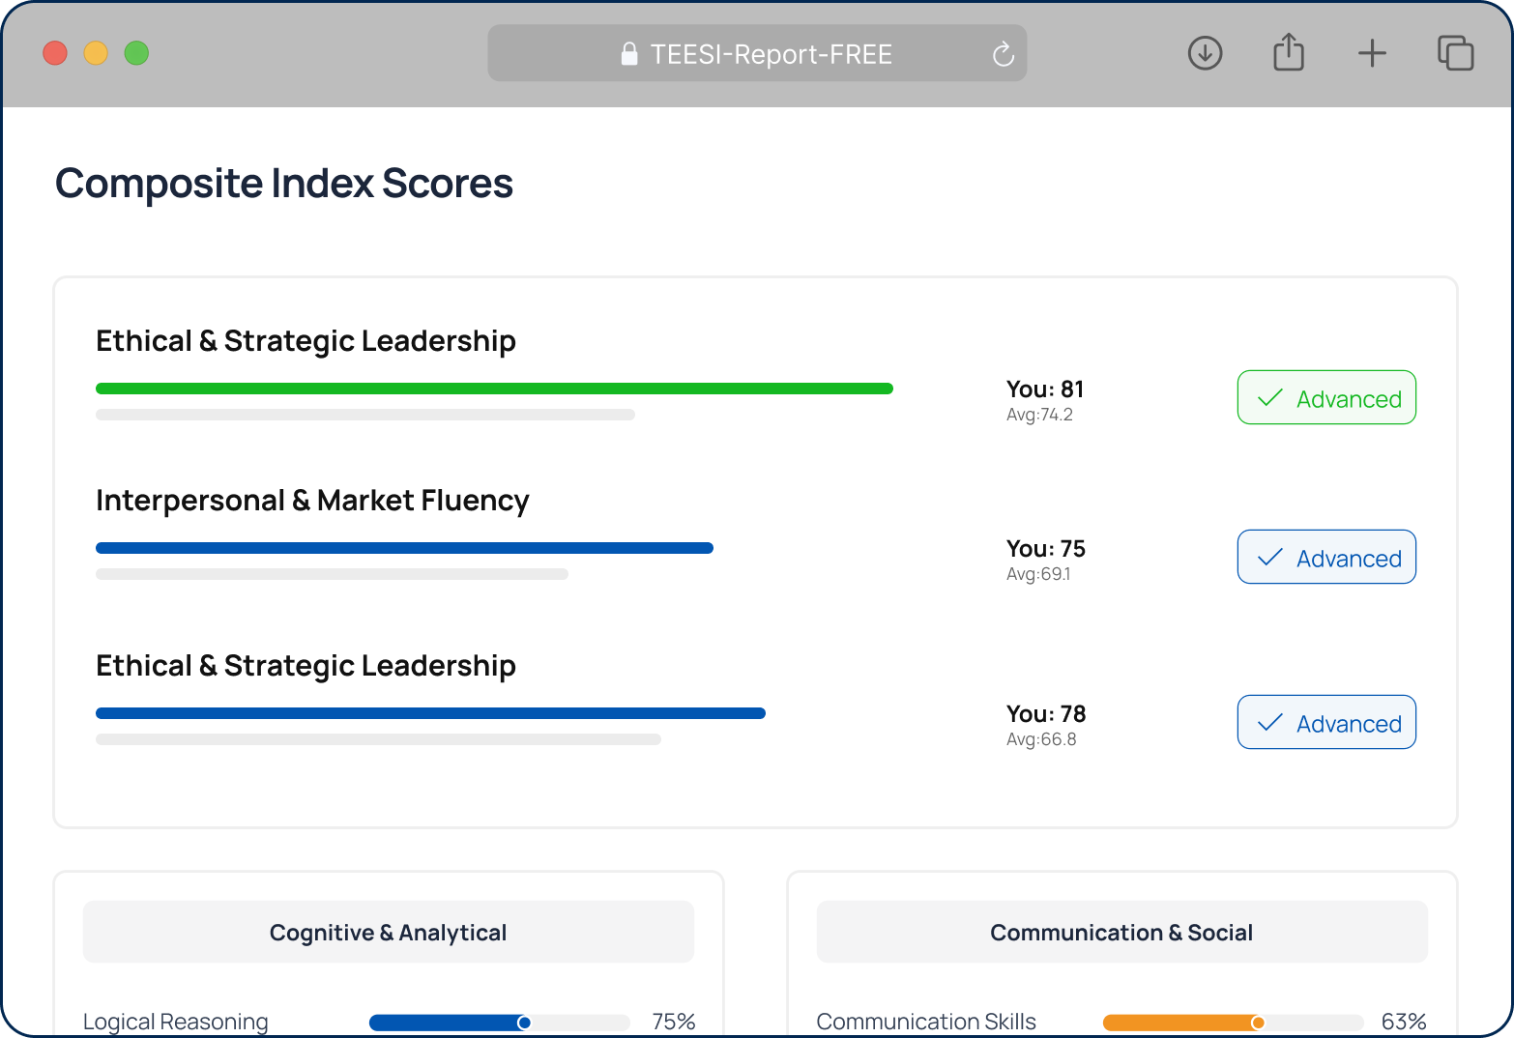Screen dimensions: 1514x1038
Task: Click the 'You: 75' score text
Action: click(x=1046, y=549)
